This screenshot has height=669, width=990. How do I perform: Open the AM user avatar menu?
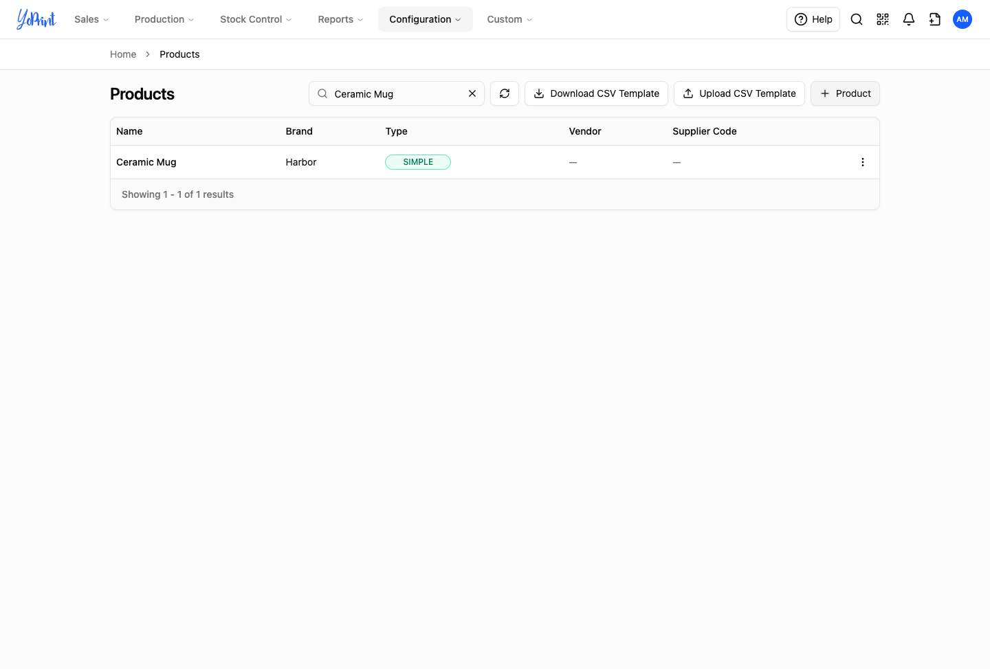(962, 19)
